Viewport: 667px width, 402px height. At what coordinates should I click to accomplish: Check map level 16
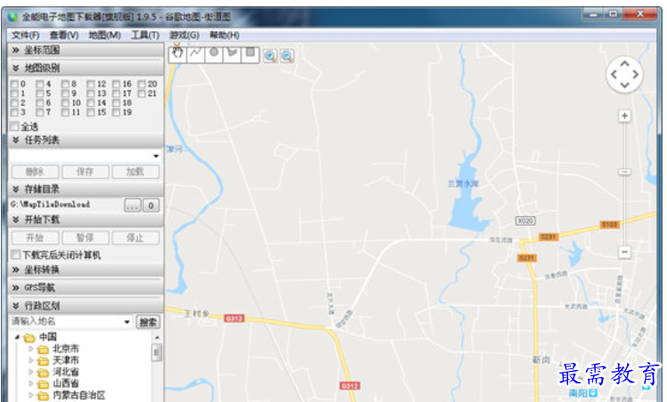pos(116,84)
